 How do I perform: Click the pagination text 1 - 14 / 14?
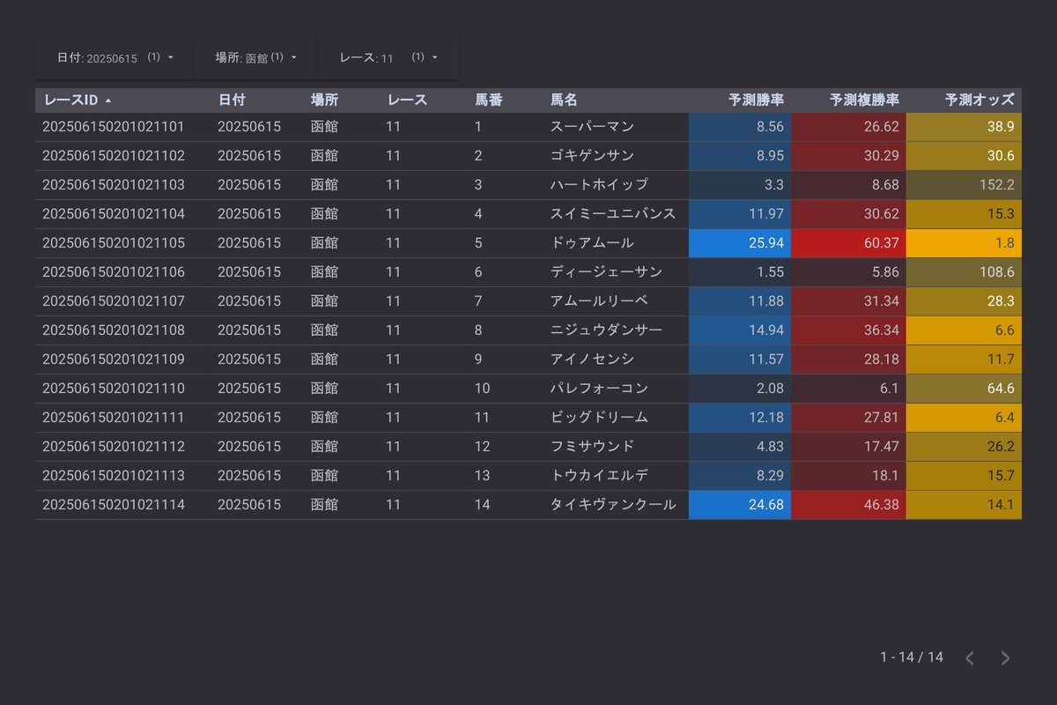[911, 657]
